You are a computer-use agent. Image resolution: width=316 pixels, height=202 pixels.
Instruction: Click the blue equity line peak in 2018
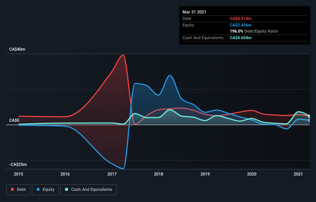[170, 75]
